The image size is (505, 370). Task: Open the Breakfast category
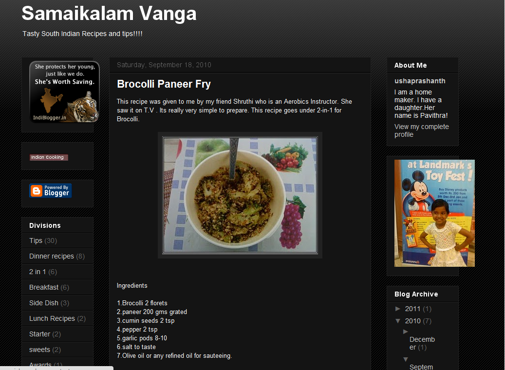point(44,287)
